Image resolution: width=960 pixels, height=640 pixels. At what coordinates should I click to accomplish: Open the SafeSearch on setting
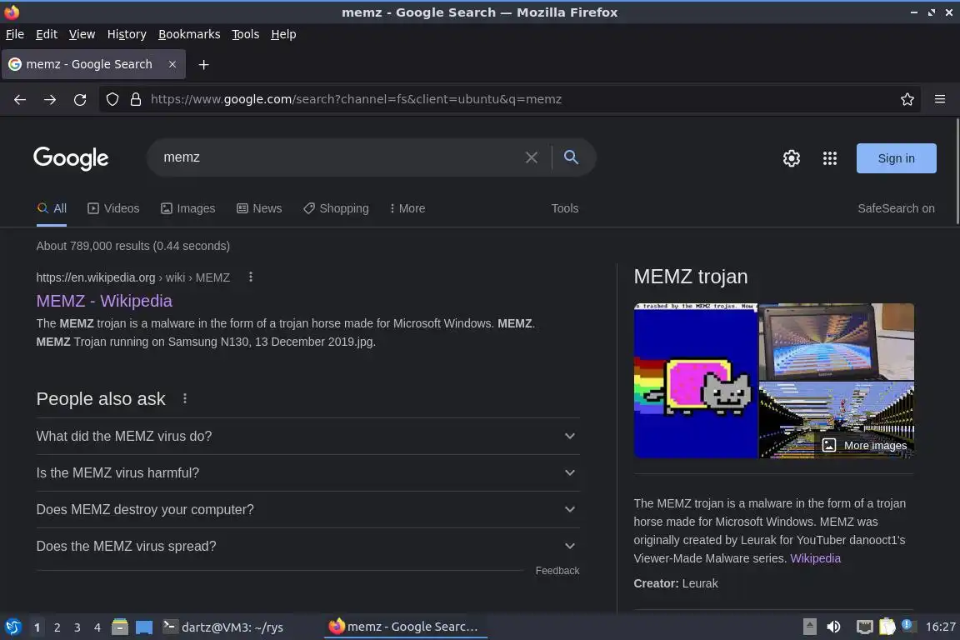coord(896,208)
